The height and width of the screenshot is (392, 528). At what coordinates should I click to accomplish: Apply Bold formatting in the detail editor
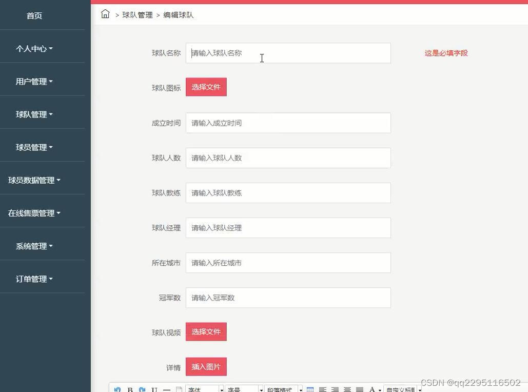[129, 388]
